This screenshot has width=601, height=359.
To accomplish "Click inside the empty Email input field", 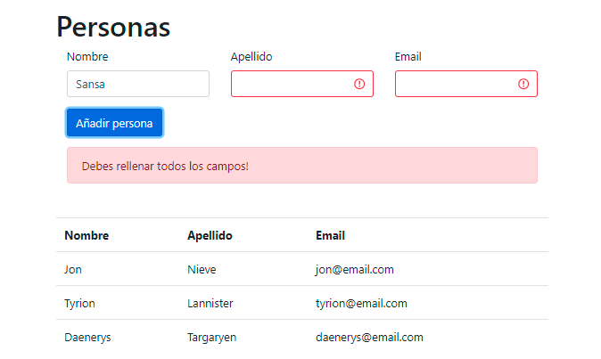I will pyautogui.click(x=455, y=84).
